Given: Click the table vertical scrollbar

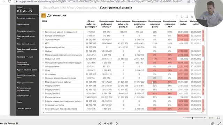Looking at the screenshot, I should coord(205,67).
